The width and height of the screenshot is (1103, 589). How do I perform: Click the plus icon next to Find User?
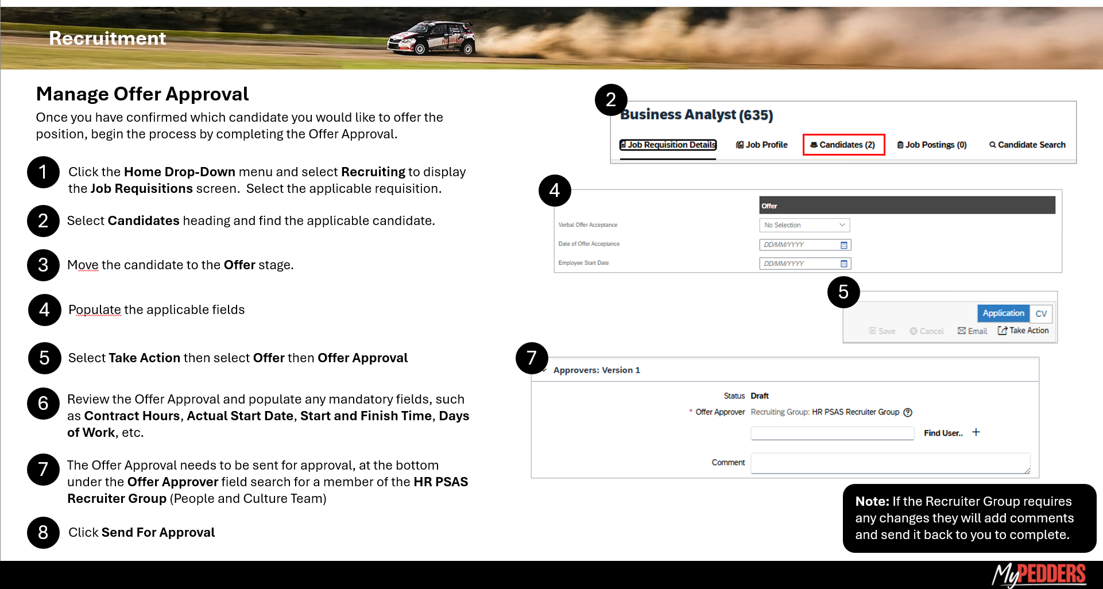(x=976, y=432)
